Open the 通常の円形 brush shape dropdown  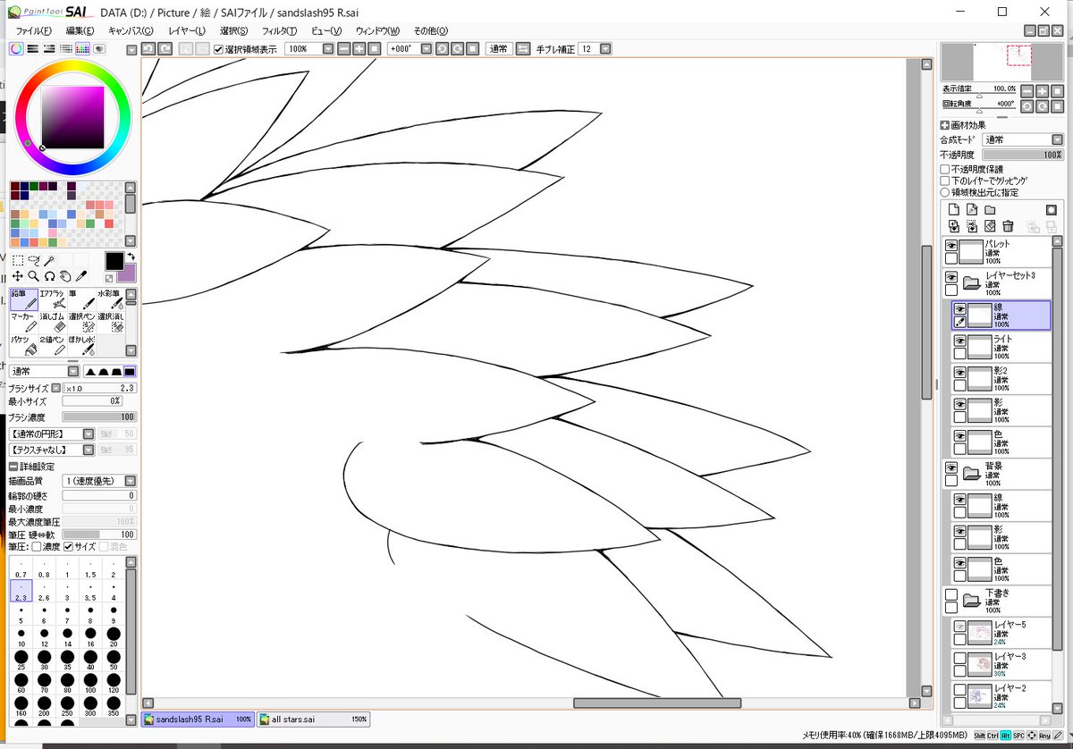pyautogui.click(x=89, y=433)
